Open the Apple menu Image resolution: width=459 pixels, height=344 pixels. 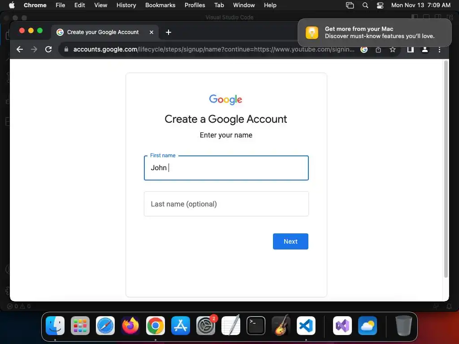(12, 5)
